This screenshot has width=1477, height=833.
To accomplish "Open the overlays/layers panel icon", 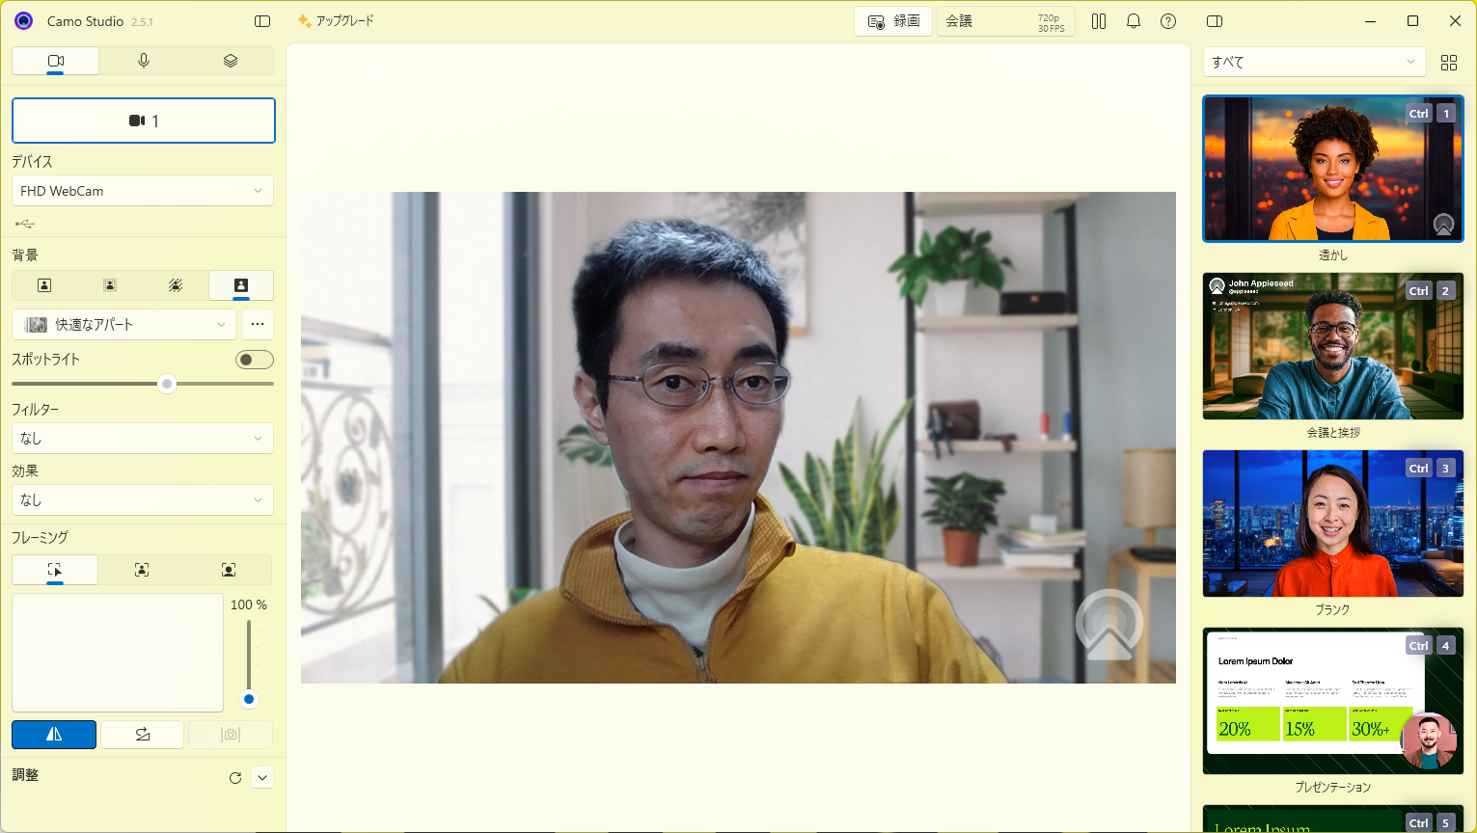I will coord(230,60).
